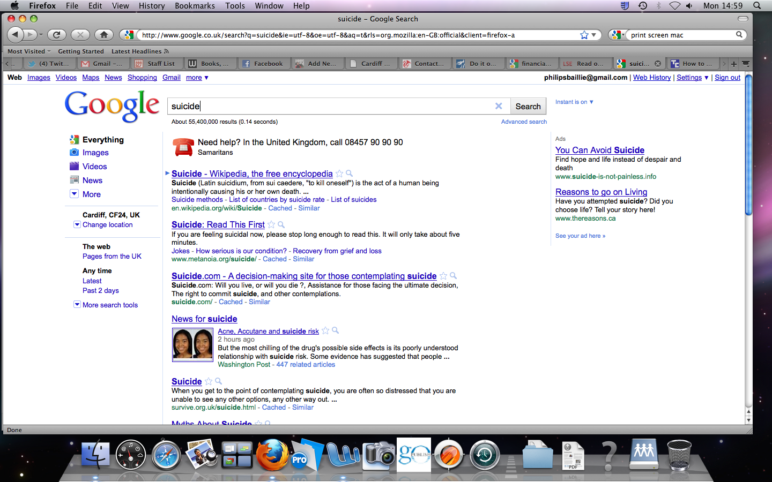Image resolution: width=772 pixels, height=482 pixels.
Task: Bookmark this page with URL bar star
Action: (x=584, y=35)
